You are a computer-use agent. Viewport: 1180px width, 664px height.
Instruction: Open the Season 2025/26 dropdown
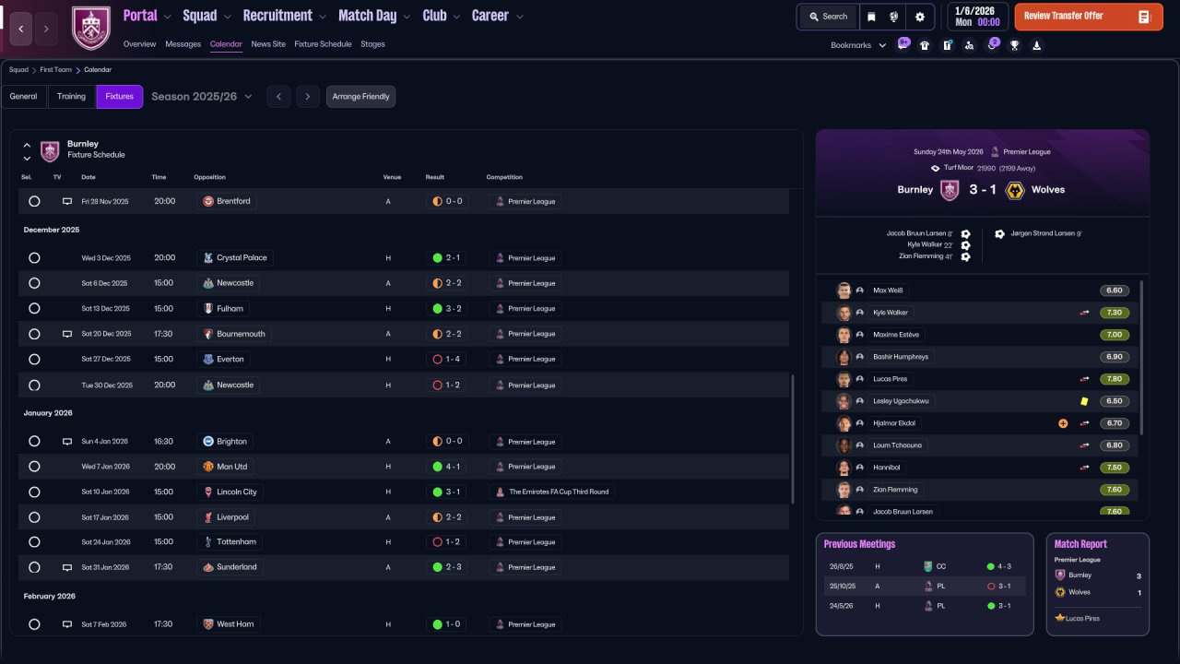(202, 97)
